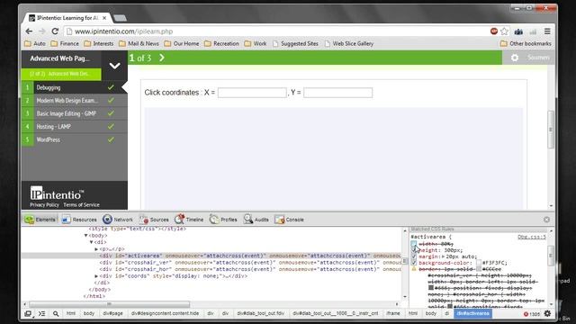This screenshot has height=324, width=576.
Task: Open the course settings gear in the green bar
Action: coord(515,58)
